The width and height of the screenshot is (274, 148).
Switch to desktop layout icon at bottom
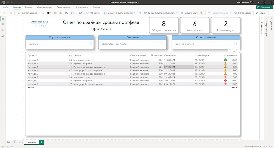[9, 142]
